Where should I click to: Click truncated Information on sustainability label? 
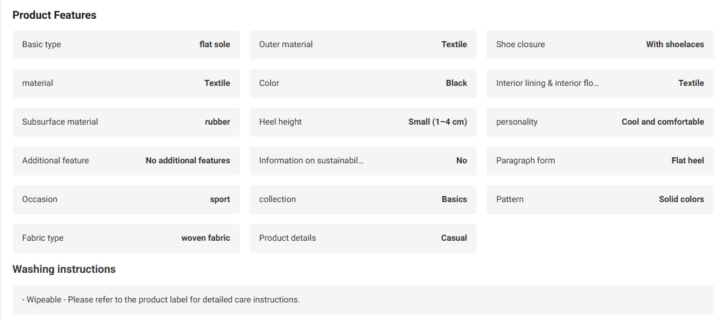click(311, 161)
